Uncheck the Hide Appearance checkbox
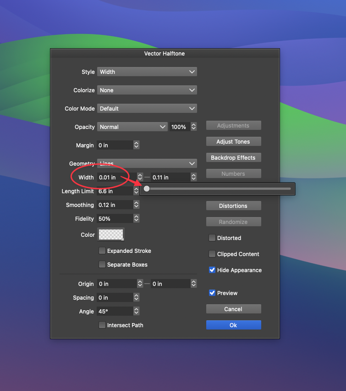This screenshot has height=391, width=346. coord(212,270)
